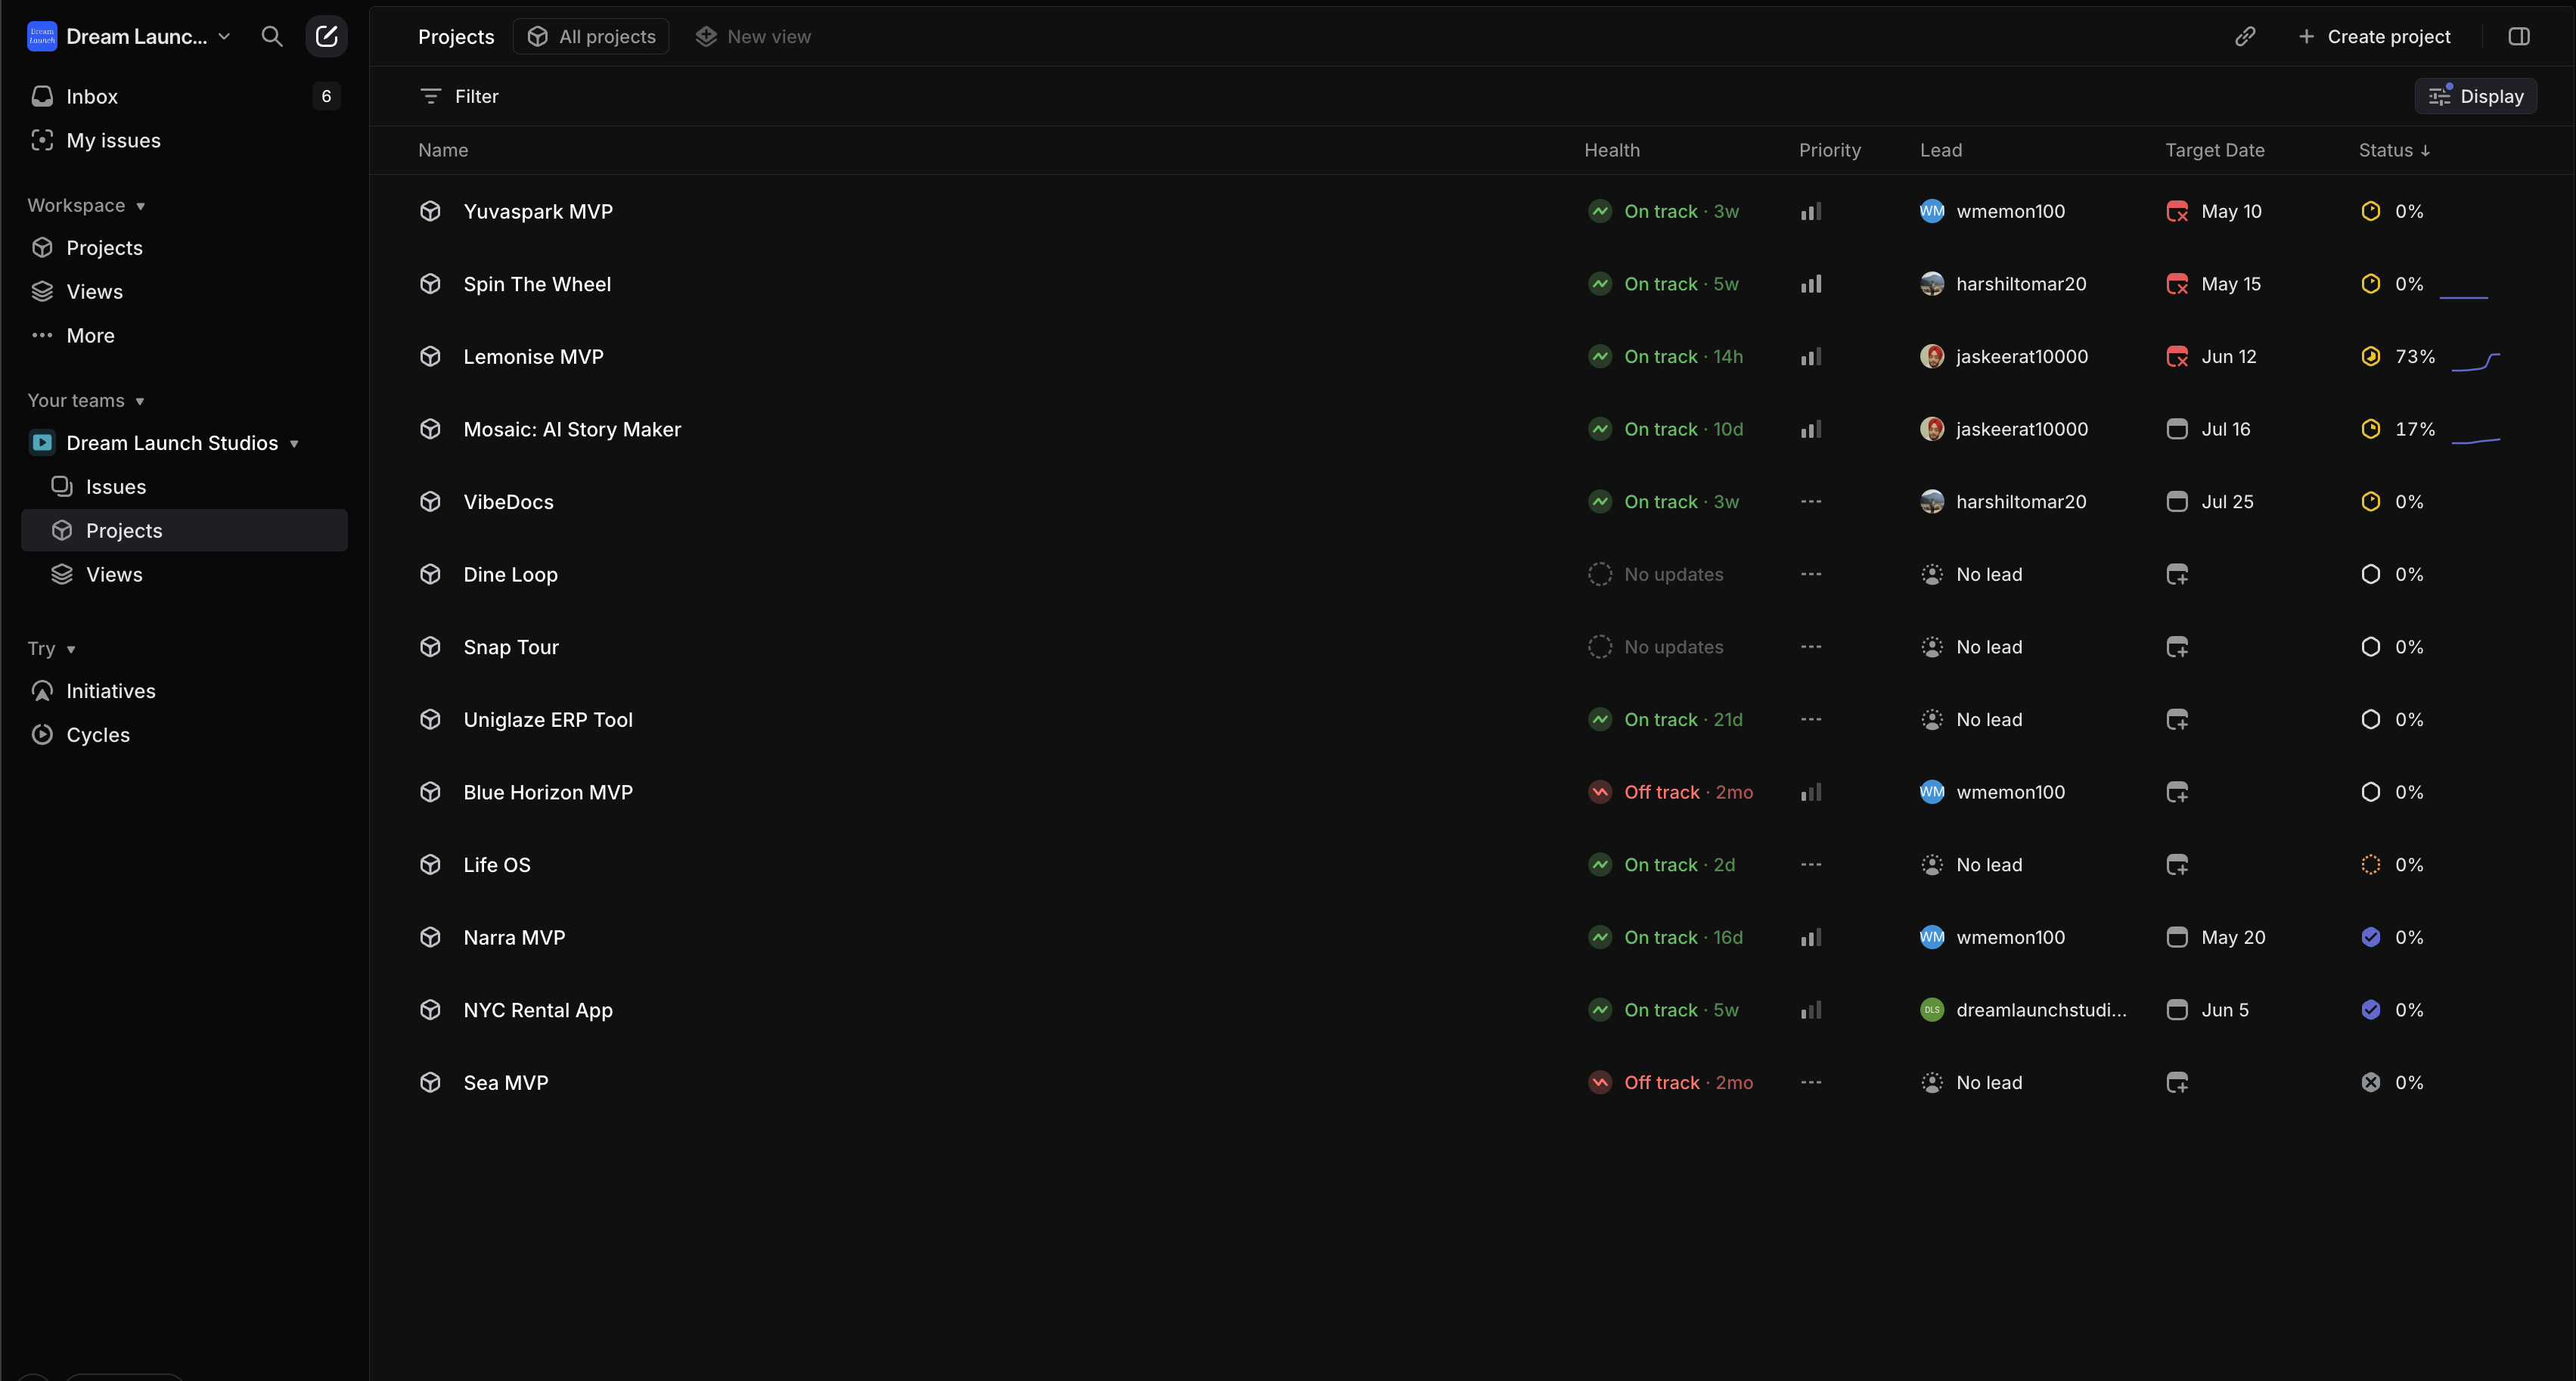Change priority bars icon for Narra MVP

click(1811, 937)
